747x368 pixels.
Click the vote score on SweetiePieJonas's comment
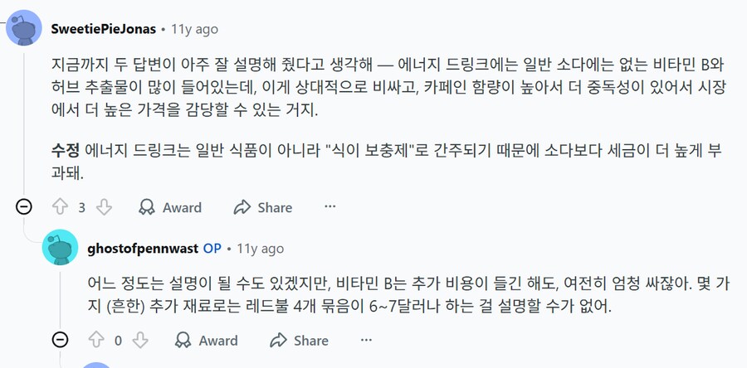(81, 208)
